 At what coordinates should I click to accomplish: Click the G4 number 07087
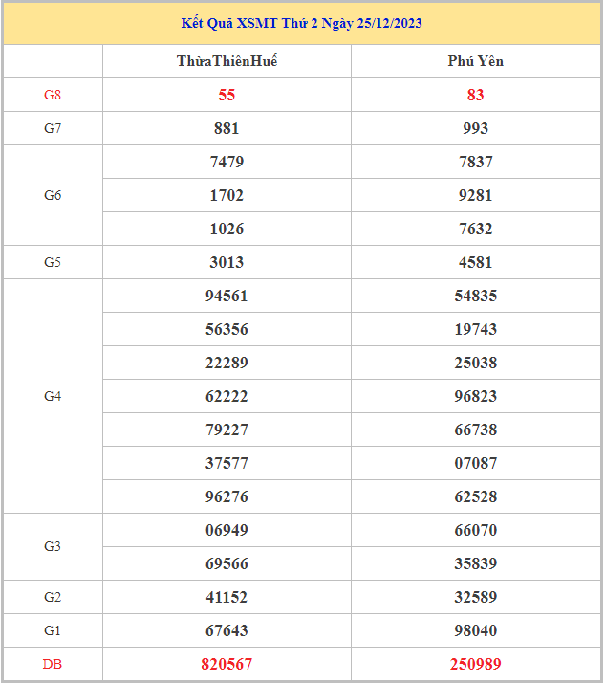click(x=475, y=463)
